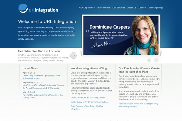Click the Welcome to URL Integration heading
Image resolution: width=182 pixels, height=121 pixels.
click(x=47, y=21)
